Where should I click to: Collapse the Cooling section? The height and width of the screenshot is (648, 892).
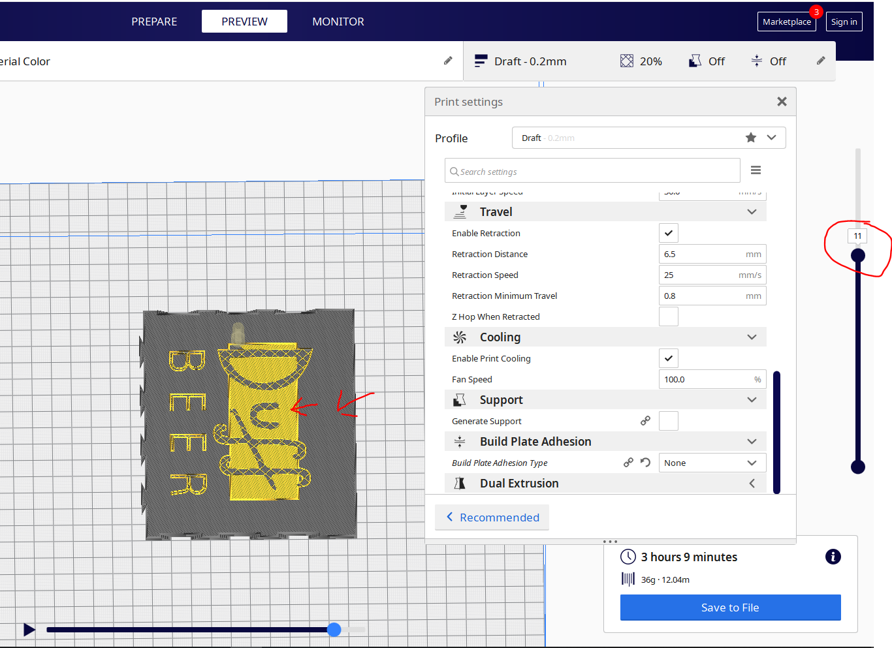click(x=752, y=337)
